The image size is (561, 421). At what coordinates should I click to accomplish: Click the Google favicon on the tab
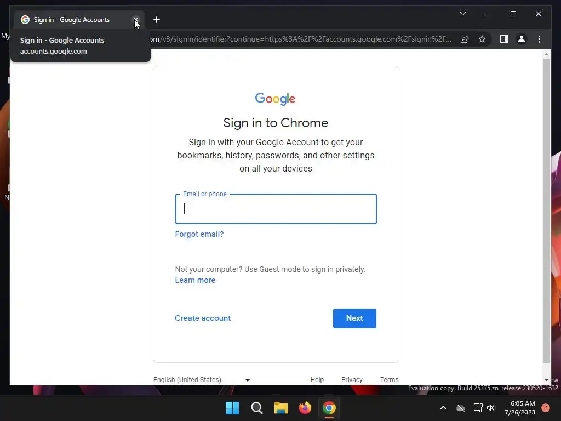pyautogui.click(x=25, y=20)
